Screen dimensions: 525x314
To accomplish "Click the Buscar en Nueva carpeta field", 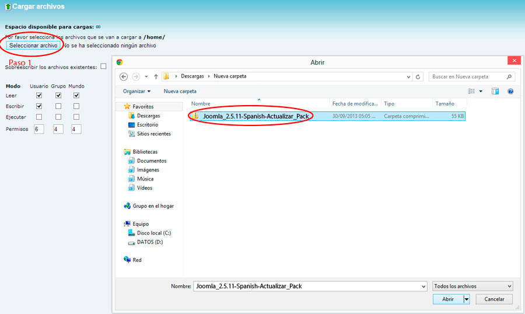I will [x=470, y=76].
